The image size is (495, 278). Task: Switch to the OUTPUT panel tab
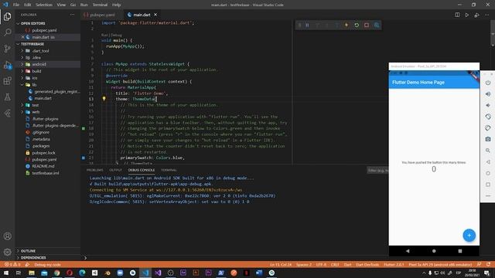[115, 170]
